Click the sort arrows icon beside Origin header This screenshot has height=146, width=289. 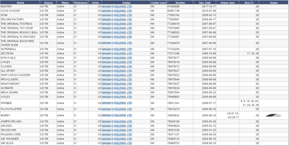[x=89, y=2]
